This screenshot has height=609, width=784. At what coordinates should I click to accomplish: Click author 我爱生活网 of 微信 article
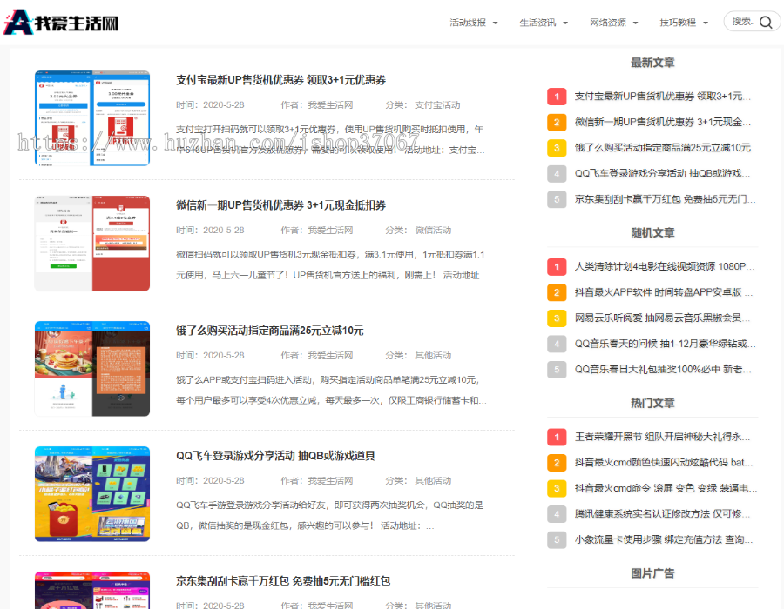330,231
